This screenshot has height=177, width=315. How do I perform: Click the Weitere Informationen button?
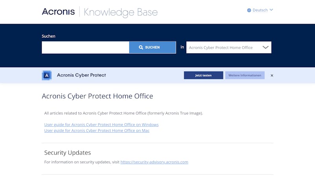click(x=245, y=75)
